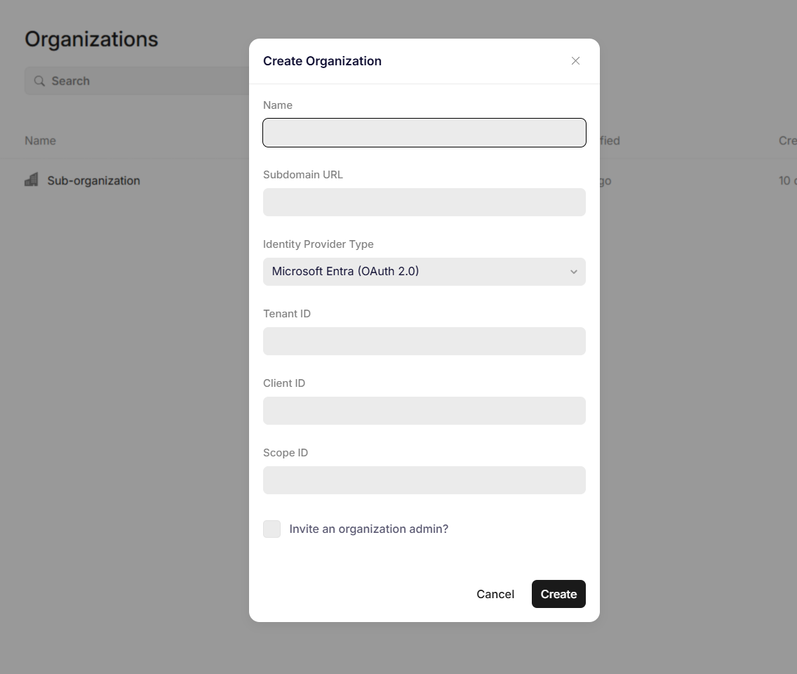797x674 pixels.
Task: Click the organizations Search box
Action: pos(138,81)
